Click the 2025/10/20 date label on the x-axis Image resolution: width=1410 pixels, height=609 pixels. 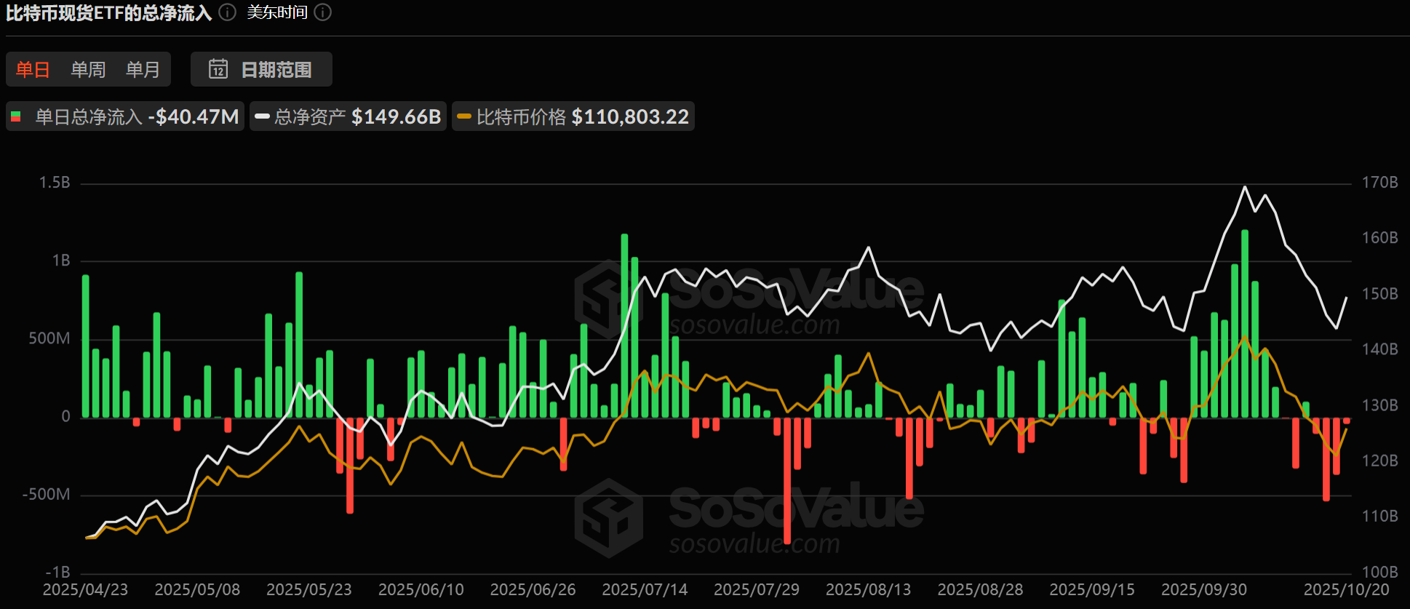click(x=1346, y=589)
